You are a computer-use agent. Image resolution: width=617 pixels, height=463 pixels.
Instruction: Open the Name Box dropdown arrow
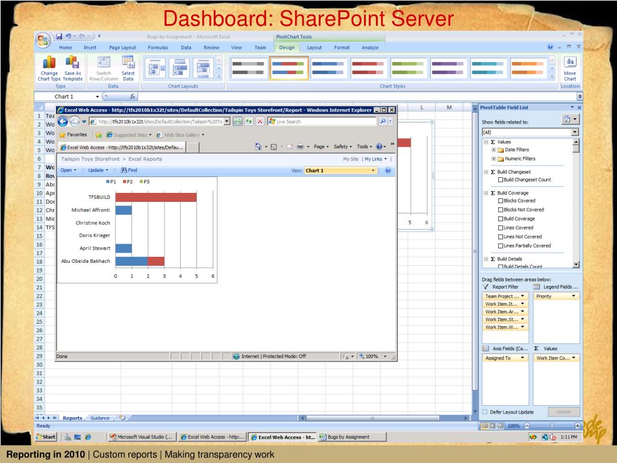point(97,96)
